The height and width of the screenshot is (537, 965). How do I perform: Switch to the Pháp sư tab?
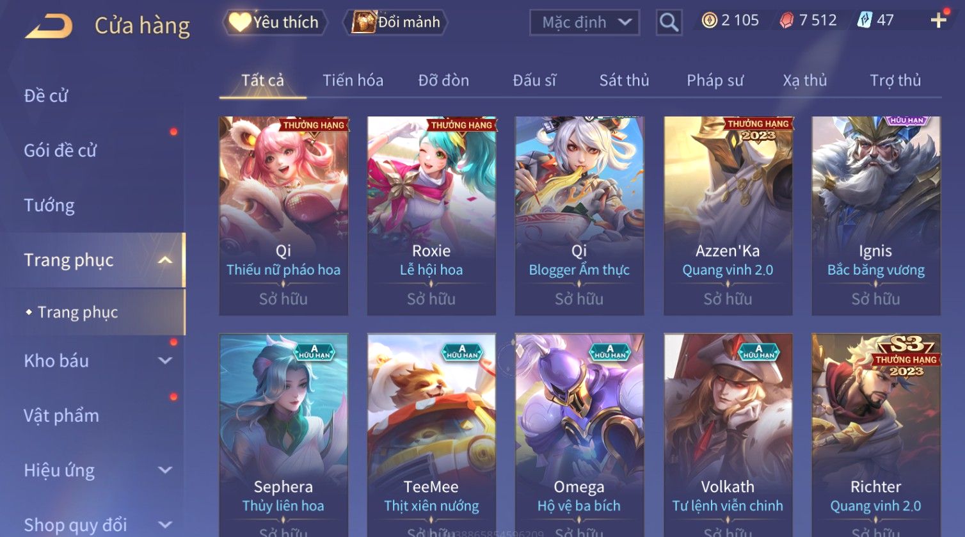(715, 80)
